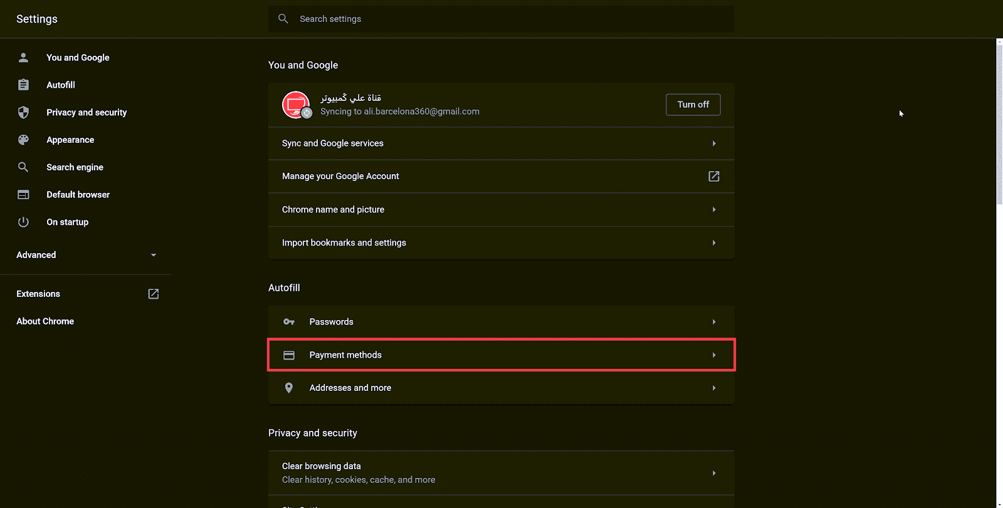Click the external-link icon next to Extensions

[x=154, y=294]
